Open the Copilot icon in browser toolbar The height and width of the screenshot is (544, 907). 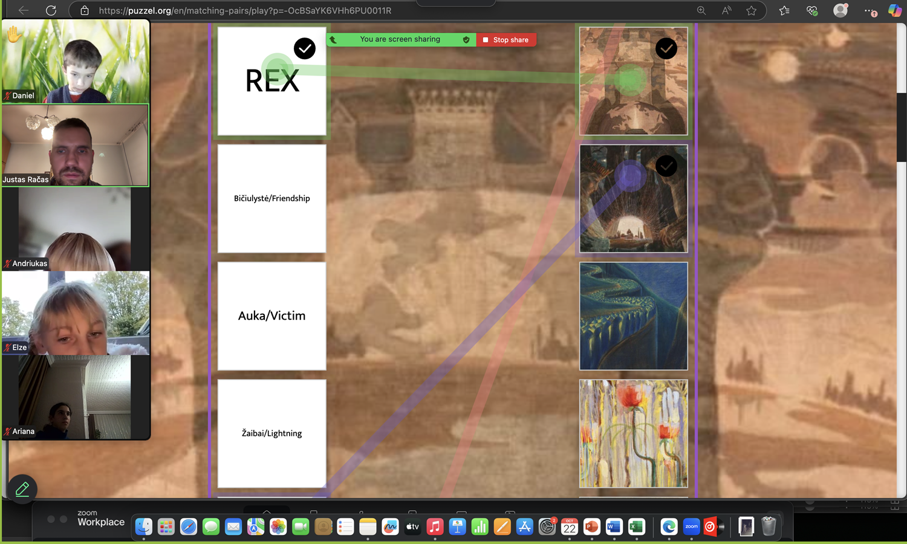coord(894,10)
